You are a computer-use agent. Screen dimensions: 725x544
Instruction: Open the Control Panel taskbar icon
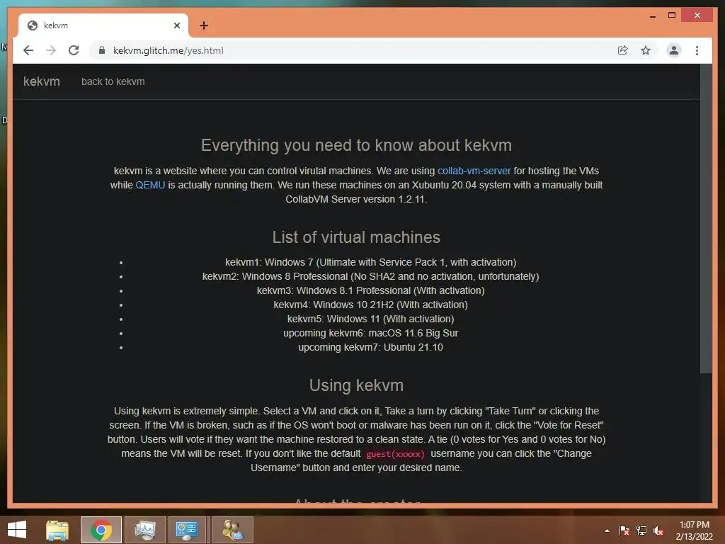(x=187, y=530)
